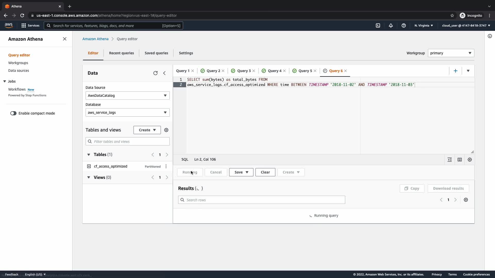Screen dimensions: 495x278
Task: Open the Database dropdown
Action: (x=127, y=112)
